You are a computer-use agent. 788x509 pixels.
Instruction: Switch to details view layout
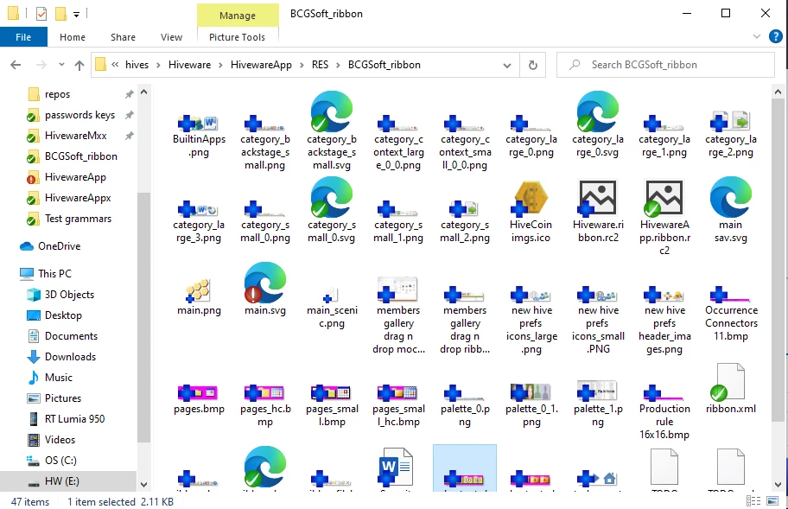click(753, 501)
